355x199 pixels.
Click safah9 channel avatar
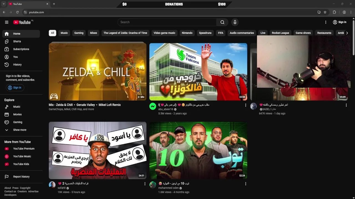(x=52, y=185)
